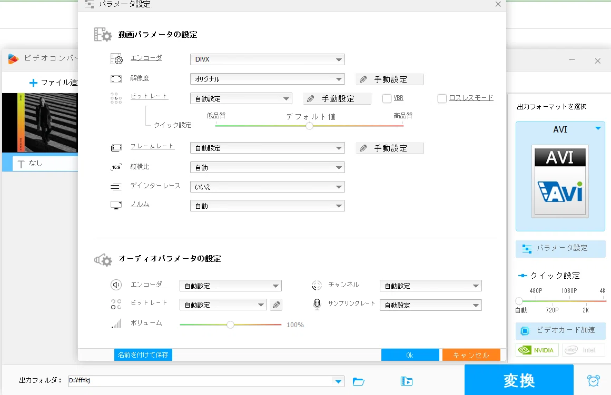Click the フレームレート help link

(152, 146)
